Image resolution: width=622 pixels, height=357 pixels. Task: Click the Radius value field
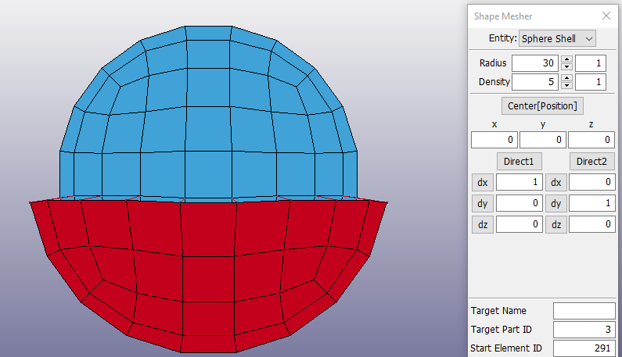coord(534,63)
